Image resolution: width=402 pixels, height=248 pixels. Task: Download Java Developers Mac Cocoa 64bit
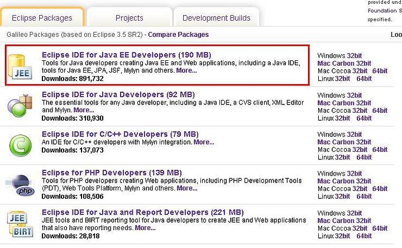[x=380, y=111]
